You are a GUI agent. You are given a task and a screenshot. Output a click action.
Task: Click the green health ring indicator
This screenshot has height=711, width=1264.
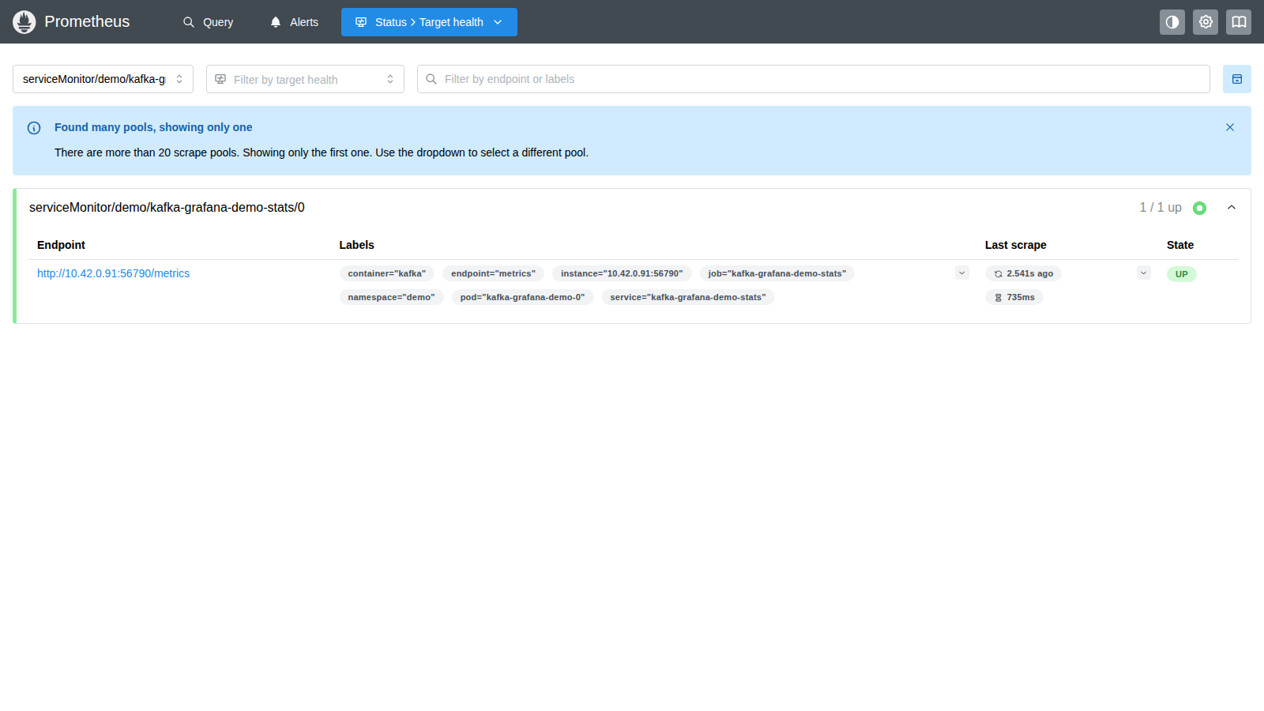[x=1199, y=208]
